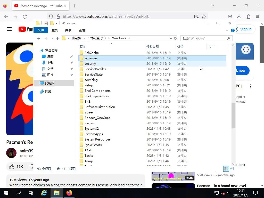Open recent locations dropdown in Explorer

pos(52,38)
